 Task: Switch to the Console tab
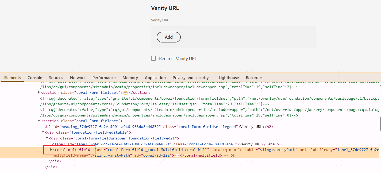pos(35,77)
